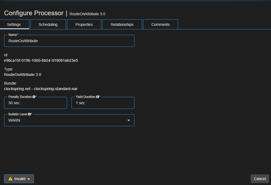Click the warning triangle on Invalid status

pyautogui.click(x=10, y=179)
